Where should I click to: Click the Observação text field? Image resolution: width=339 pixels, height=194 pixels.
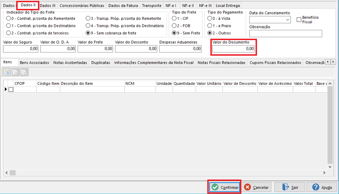pyautogui.click(x=286, y=34)
